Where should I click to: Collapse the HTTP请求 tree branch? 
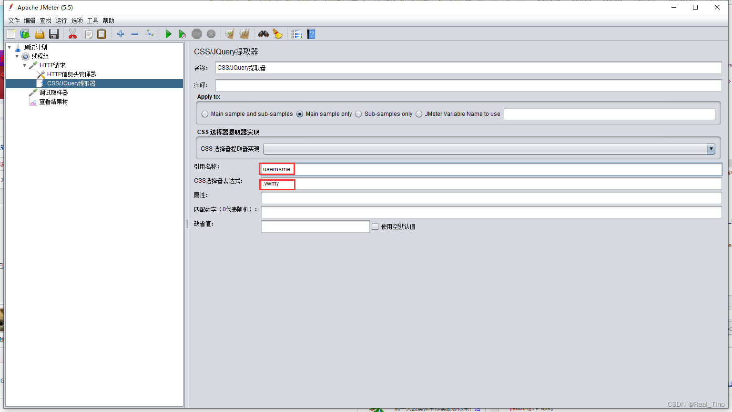[x=24, y=65]
